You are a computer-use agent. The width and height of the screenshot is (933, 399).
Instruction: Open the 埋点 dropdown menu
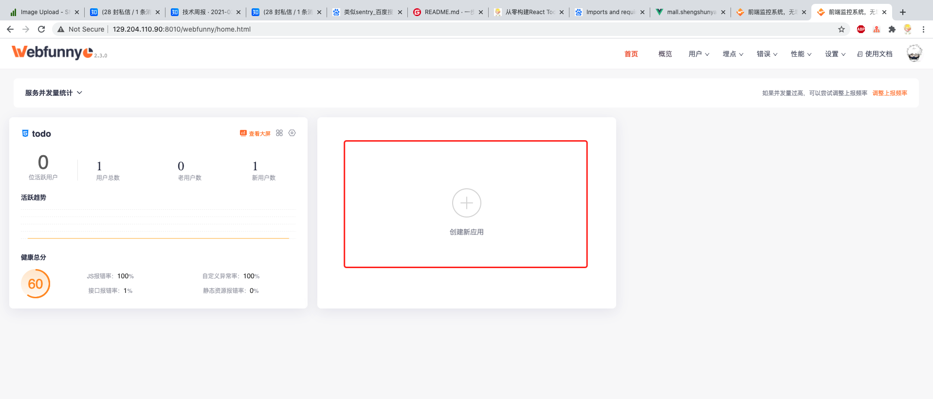point(733,54)
